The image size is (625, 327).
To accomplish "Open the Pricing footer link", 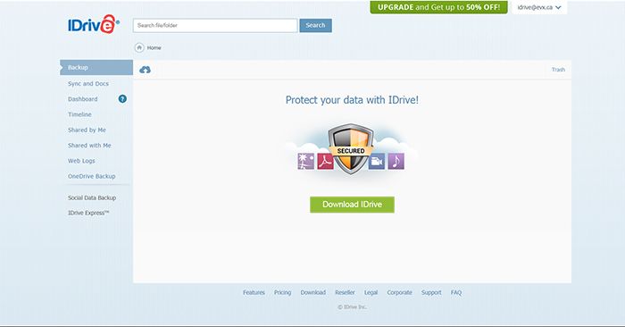I will point(283,293).
